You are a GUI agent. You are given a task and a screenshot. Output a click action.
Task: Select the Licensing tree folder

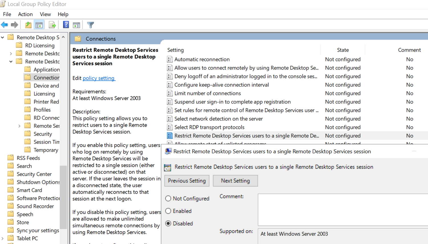tap(44, 93)
